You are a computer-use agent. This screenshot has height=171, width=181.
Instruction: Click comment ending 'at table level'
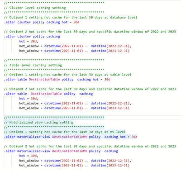click(x=67, y=75)
